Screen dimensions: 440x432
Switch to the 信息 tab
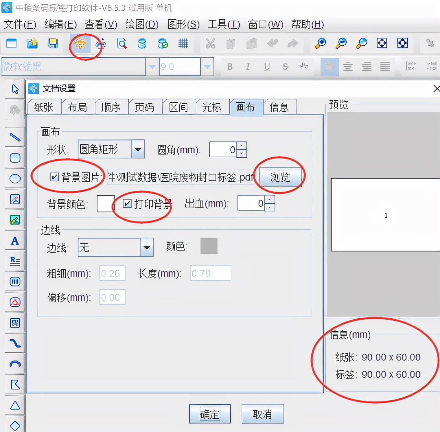click(x=279, y=107)
